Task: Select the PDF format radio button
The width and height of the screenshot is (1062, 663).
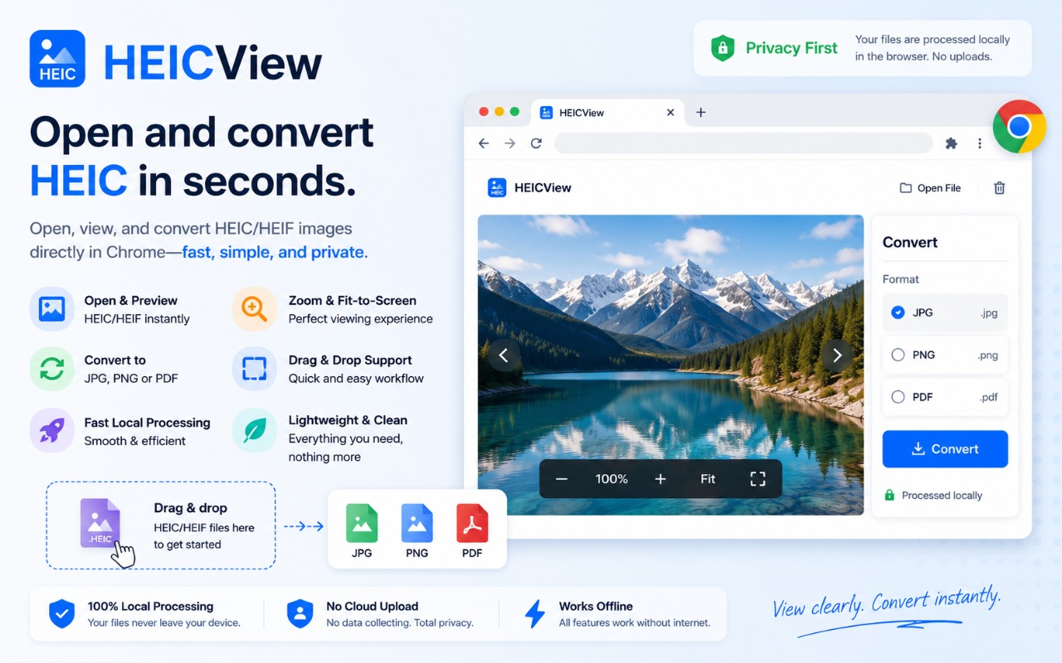Action: [x=898, y=397]
